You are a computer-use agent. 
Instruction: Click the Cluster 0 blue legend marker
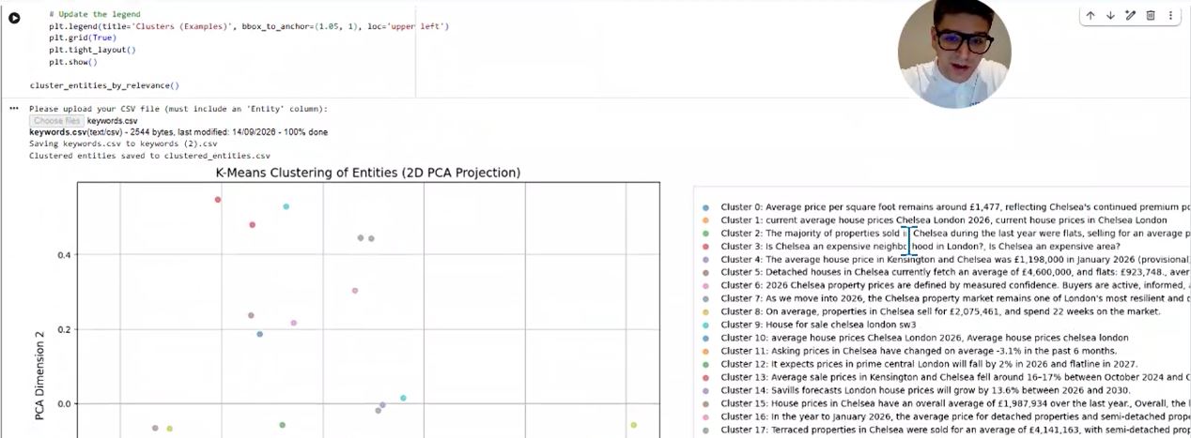705,207
